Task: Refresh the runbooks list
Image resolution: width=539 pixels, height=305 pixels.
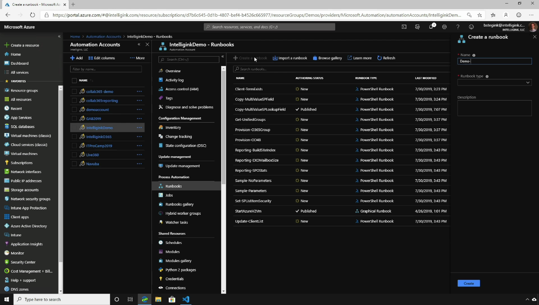Action: (x=386, y=58)
